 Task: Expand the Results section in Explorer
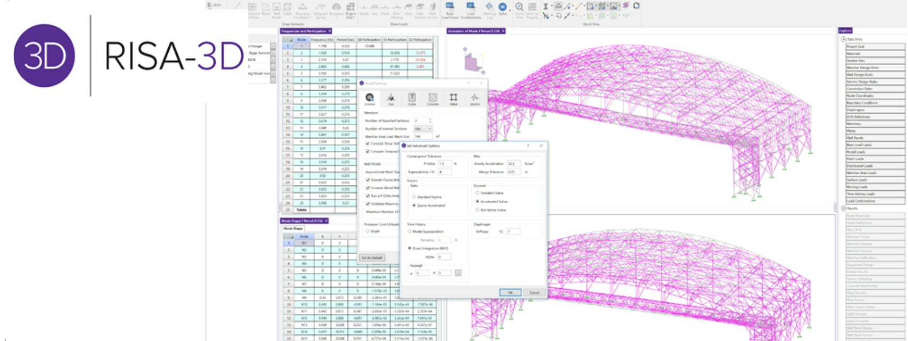pyautogui.click(x=843, y=208)
